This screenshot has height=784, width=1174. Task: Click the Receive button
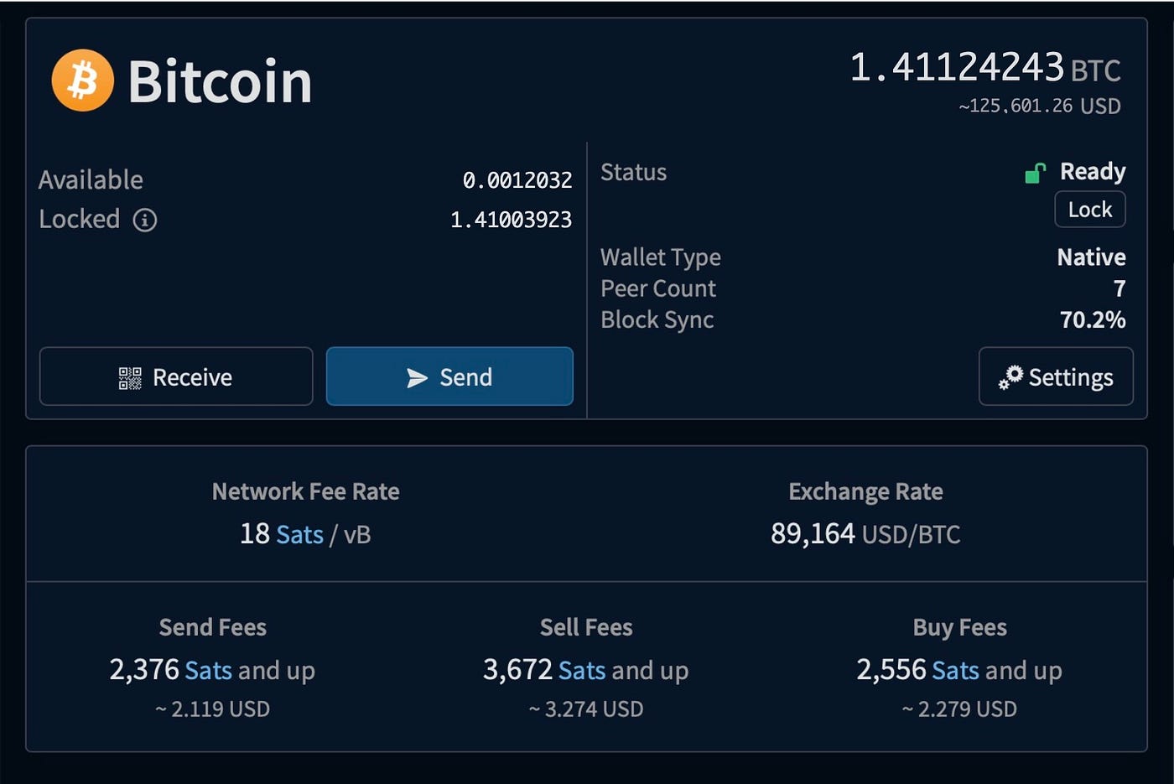(x=175, y=377)
